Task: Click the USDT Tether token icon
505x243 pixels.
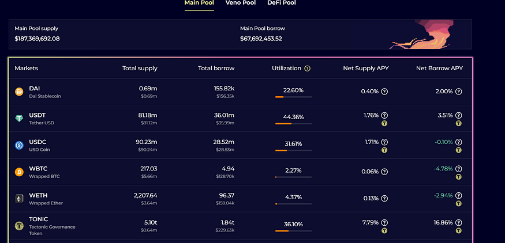Action: tap(19, 119)
